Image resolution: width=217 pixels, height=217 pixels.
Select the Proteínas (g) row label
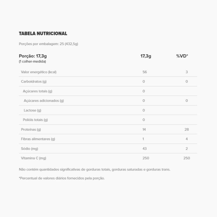coord(31,129)
